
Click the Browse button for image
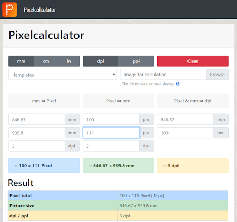click(x=218, y=75)
